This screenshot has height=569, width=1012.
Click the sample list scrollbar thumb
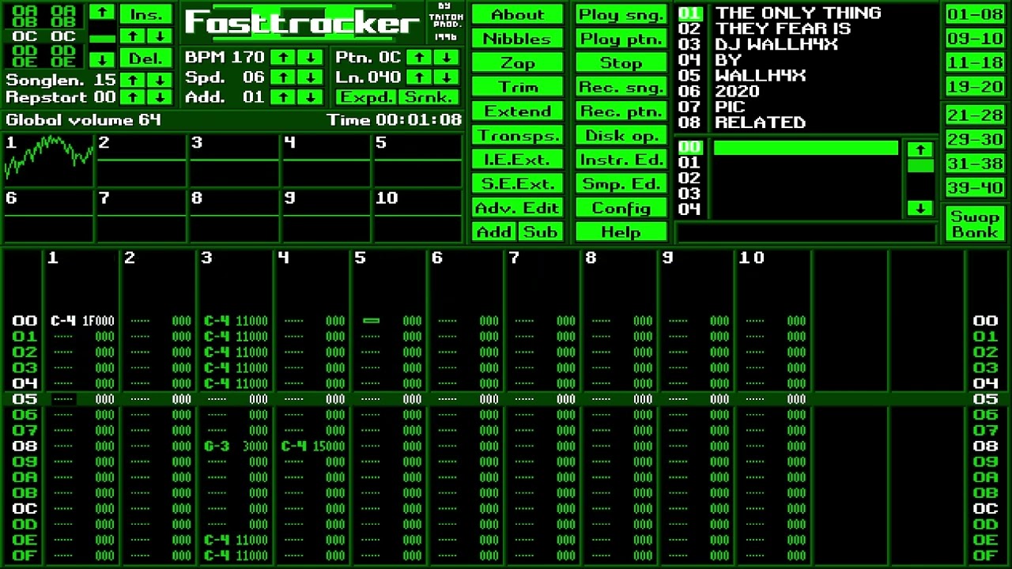click(x=919, y=166)
